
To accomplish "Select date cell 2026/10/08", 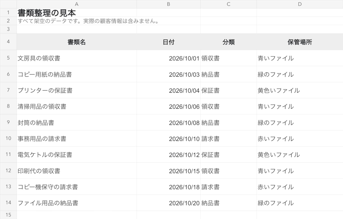I will coord(168,122).
